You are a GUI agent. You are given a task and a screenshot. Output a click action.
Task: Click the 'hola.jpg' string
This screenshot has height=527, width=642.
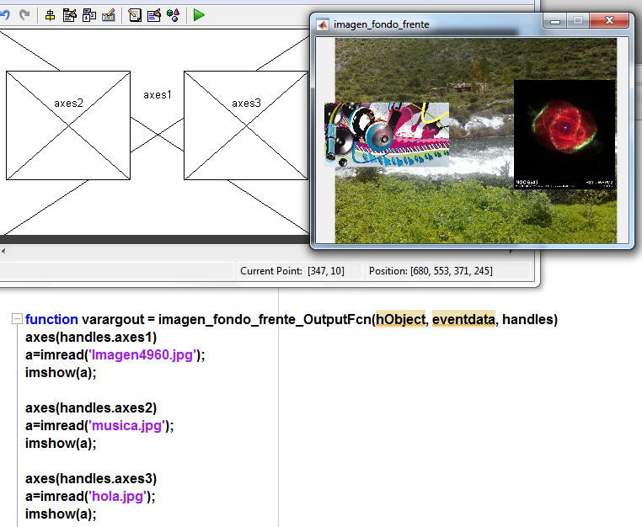tap(117, 497)
